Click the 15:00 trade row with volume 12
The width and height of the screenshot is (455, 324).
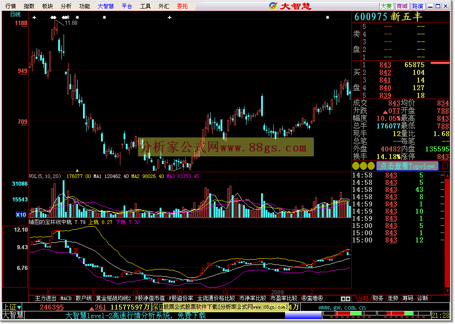click(x=398, y=240)
